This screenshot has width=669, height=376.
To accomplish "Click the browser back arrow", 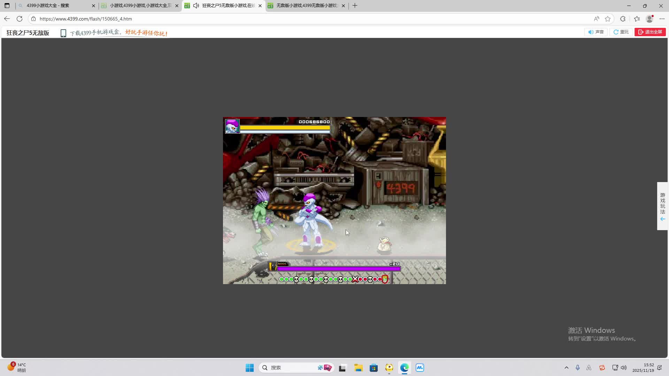I will pyautogui.click(x=7, y=19).
